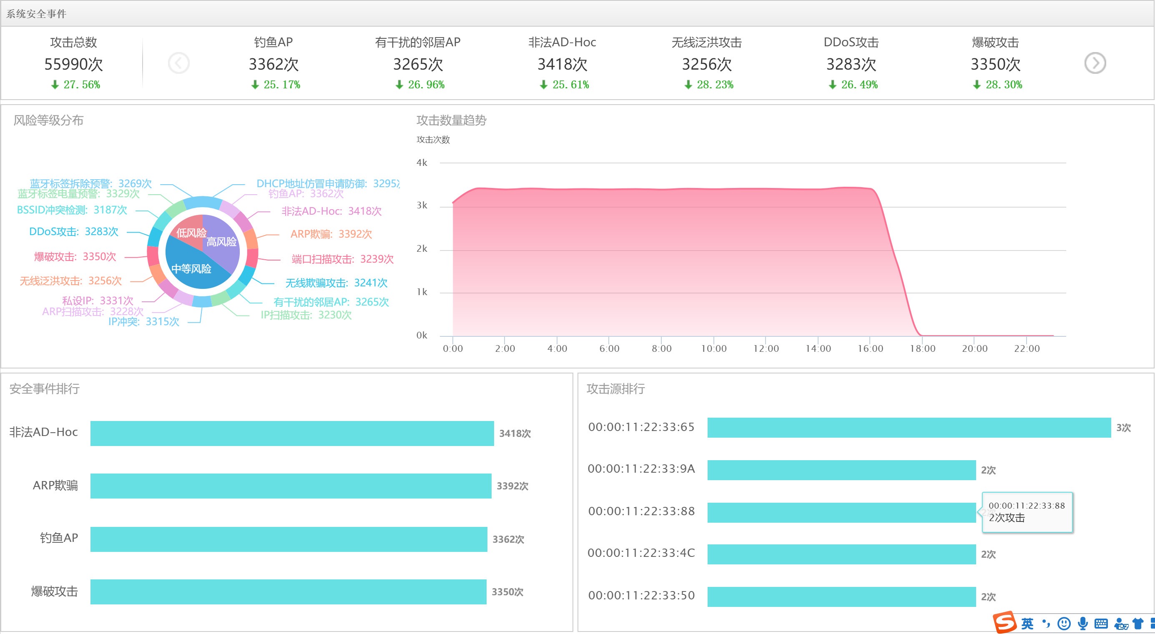
Task: Select the 爆破攻击 3350次 card
Action: tap(995, 63)
